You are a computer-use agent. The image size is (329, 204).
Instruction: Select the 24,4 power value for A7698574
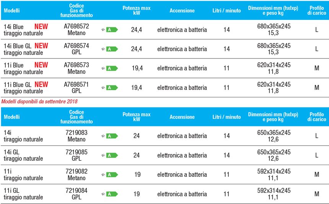tap(137, 49)
